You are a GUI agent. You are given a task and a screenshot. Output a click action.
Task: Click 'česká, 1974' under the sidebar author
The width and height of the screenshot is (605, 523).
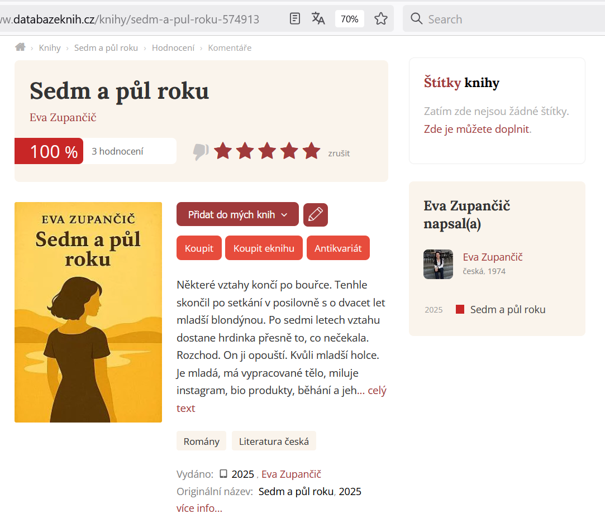coord(484,271)
